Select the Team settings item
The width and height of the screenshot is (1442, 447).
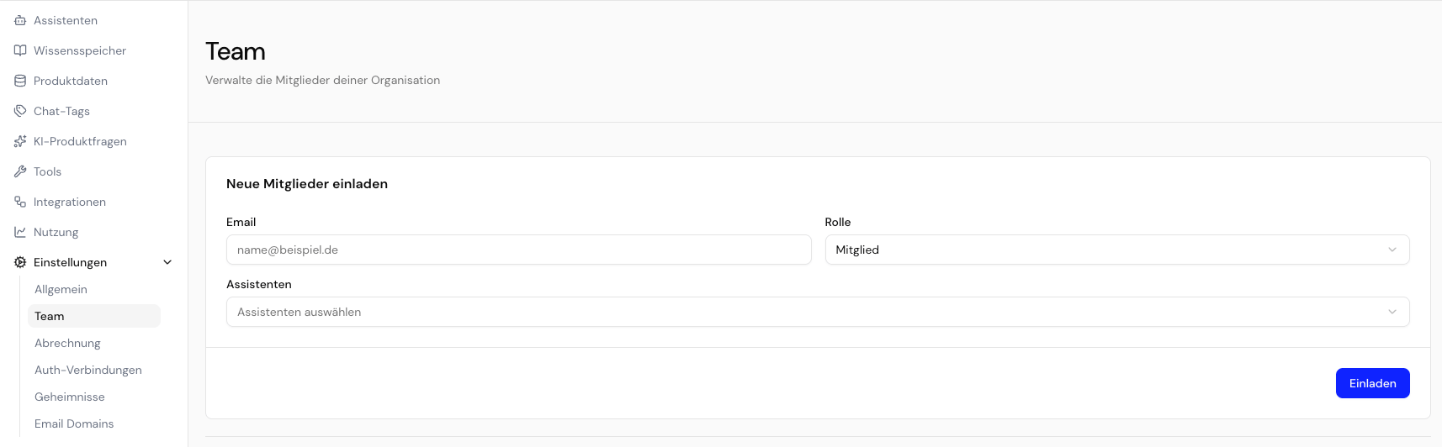(x=94, y=316)
